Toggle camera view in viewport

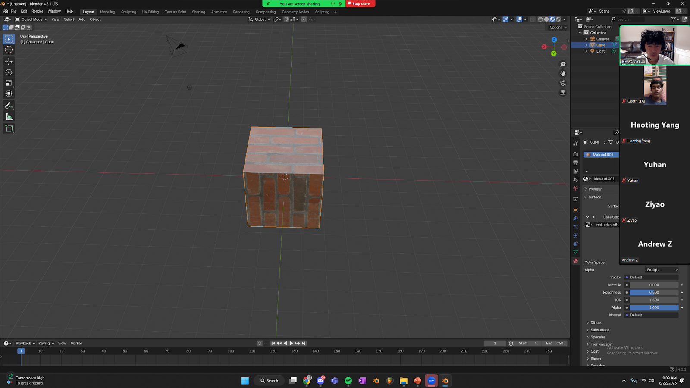tap(563, 83)
